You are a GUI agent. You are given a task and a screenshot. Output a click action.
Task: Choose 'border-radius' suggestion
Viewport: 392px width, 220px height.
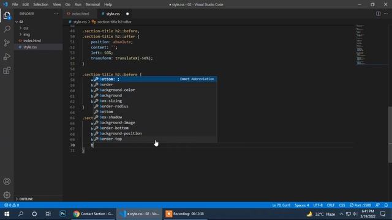pyautogui.click(x=155, y=106)
